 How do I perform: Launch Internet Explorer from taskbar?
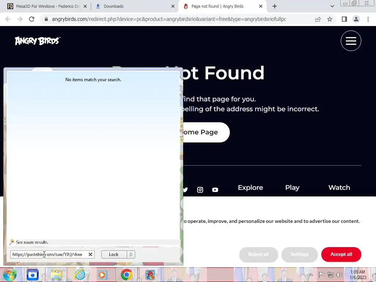pyautogui.click(x=80, y=275)
